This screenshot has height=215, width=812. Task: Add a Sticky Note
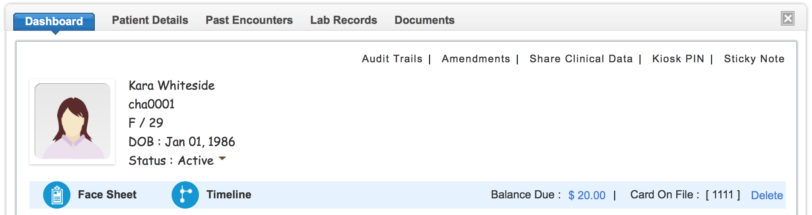(754, 59)
